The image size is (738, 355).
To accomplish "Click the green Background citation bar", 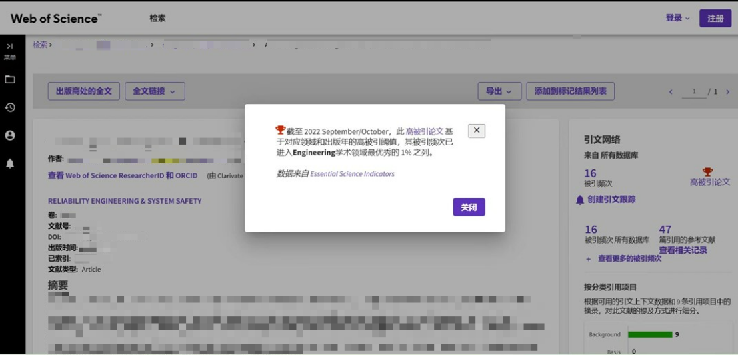I will point(650,335).
